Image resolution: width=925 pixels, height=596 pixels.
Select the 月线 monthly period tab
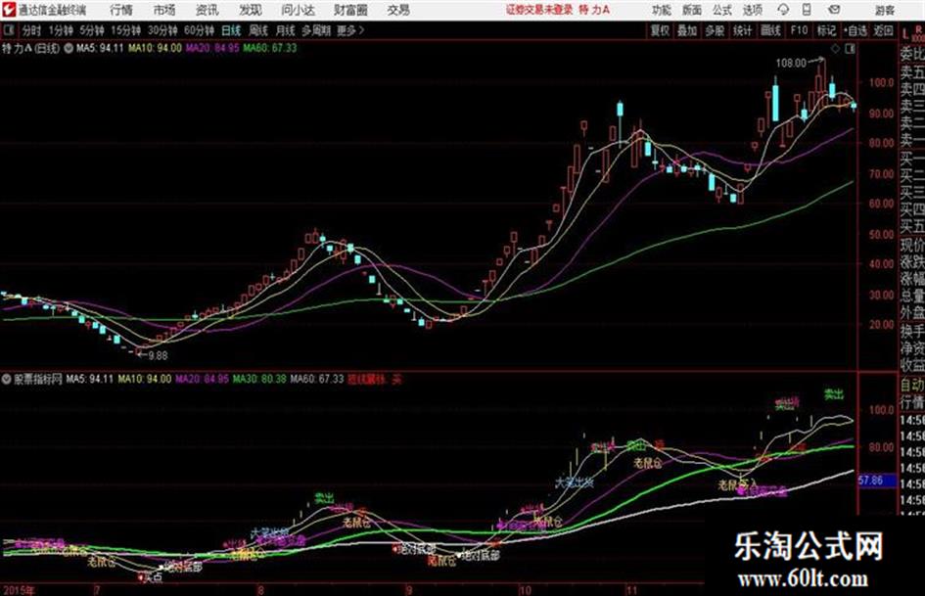(285, 30)
